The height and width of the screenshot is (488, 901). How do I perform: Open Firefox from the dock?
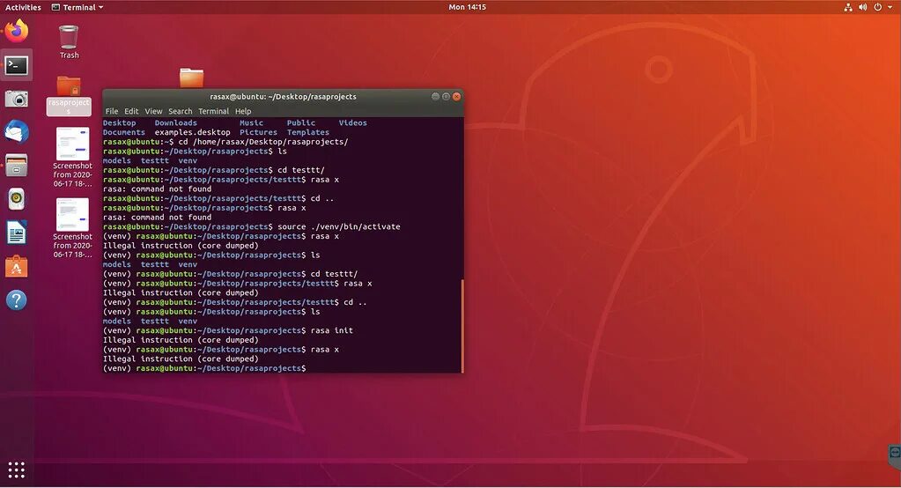17,31
